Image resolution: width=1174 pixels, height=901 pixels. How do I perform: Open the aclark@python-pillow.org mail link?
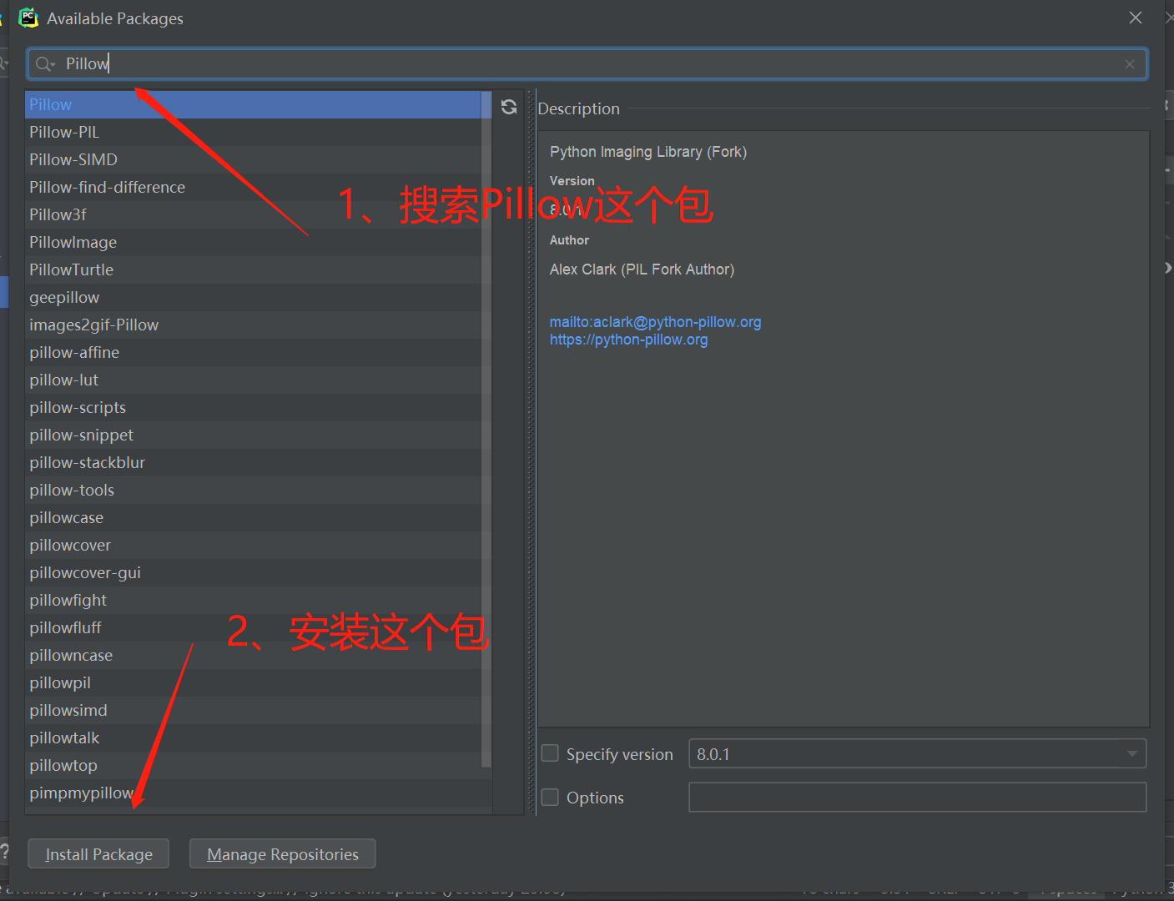coord(655,321)
